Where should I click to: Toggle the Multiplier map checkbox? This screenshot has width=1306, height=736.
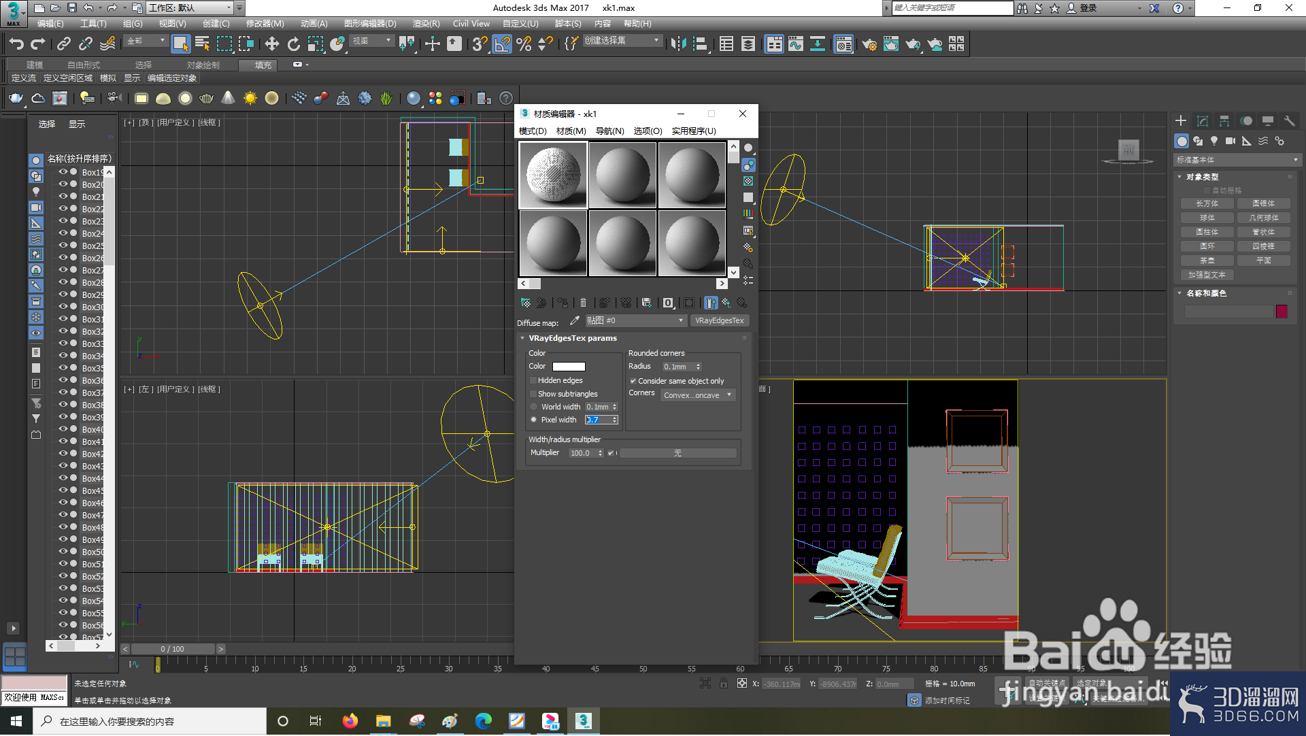point(610,453)
